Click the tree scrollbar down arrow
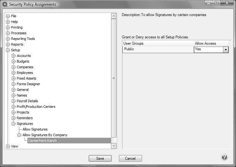This screenshot has height=167, width=236. coord(114,146)
